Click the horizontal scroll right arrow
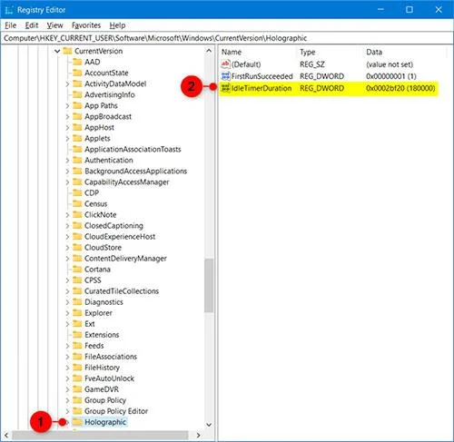 click(x=198, y=436)
